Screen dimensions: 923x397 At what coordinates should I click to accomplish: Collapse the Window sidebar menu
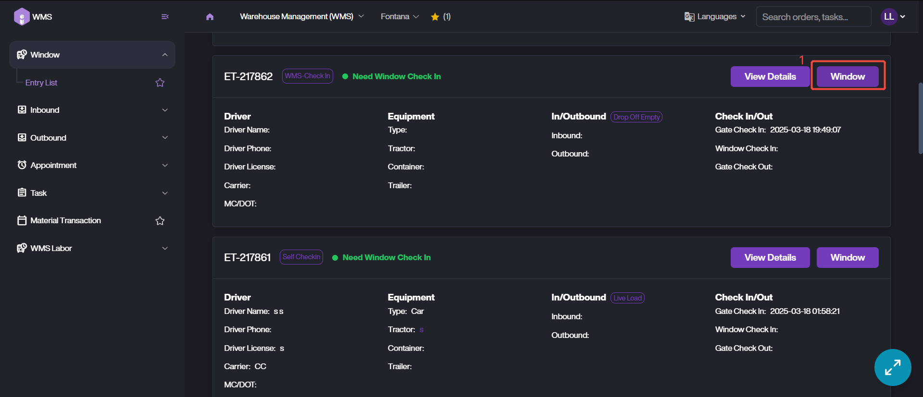pyautogui.click(x=165, y=55)
